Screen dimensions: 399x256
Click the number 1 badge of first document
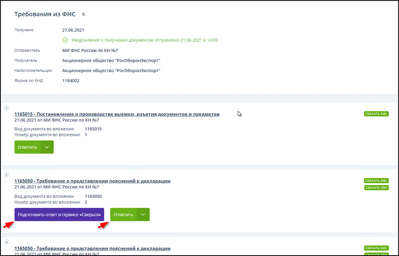pos(6,108)
